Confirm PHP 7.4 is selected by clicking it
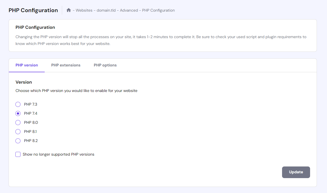This screenshot has width=327, height=193. click(x=18, y=113)
